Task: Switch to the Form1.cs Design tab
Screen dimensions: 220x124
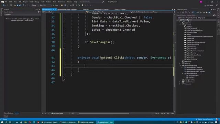Action: pyautogui.click(x=120, y=9)
